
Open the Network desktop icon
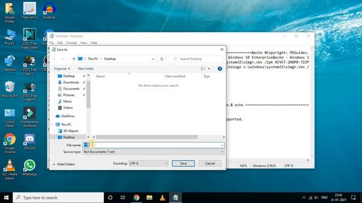coord(10,63)
